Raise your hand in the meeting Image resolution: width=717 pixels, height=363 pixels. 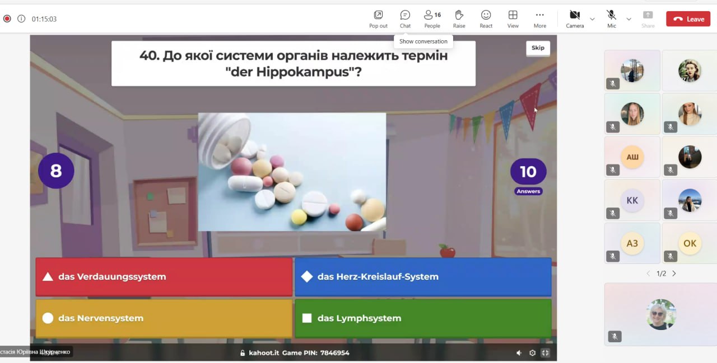[459, 19]
